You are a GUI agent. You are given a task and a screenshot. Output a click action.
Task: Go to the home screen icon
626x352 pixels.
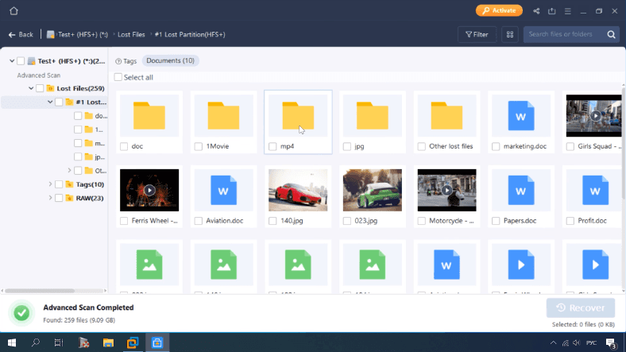pyautogui.click(x=14, y=11)
